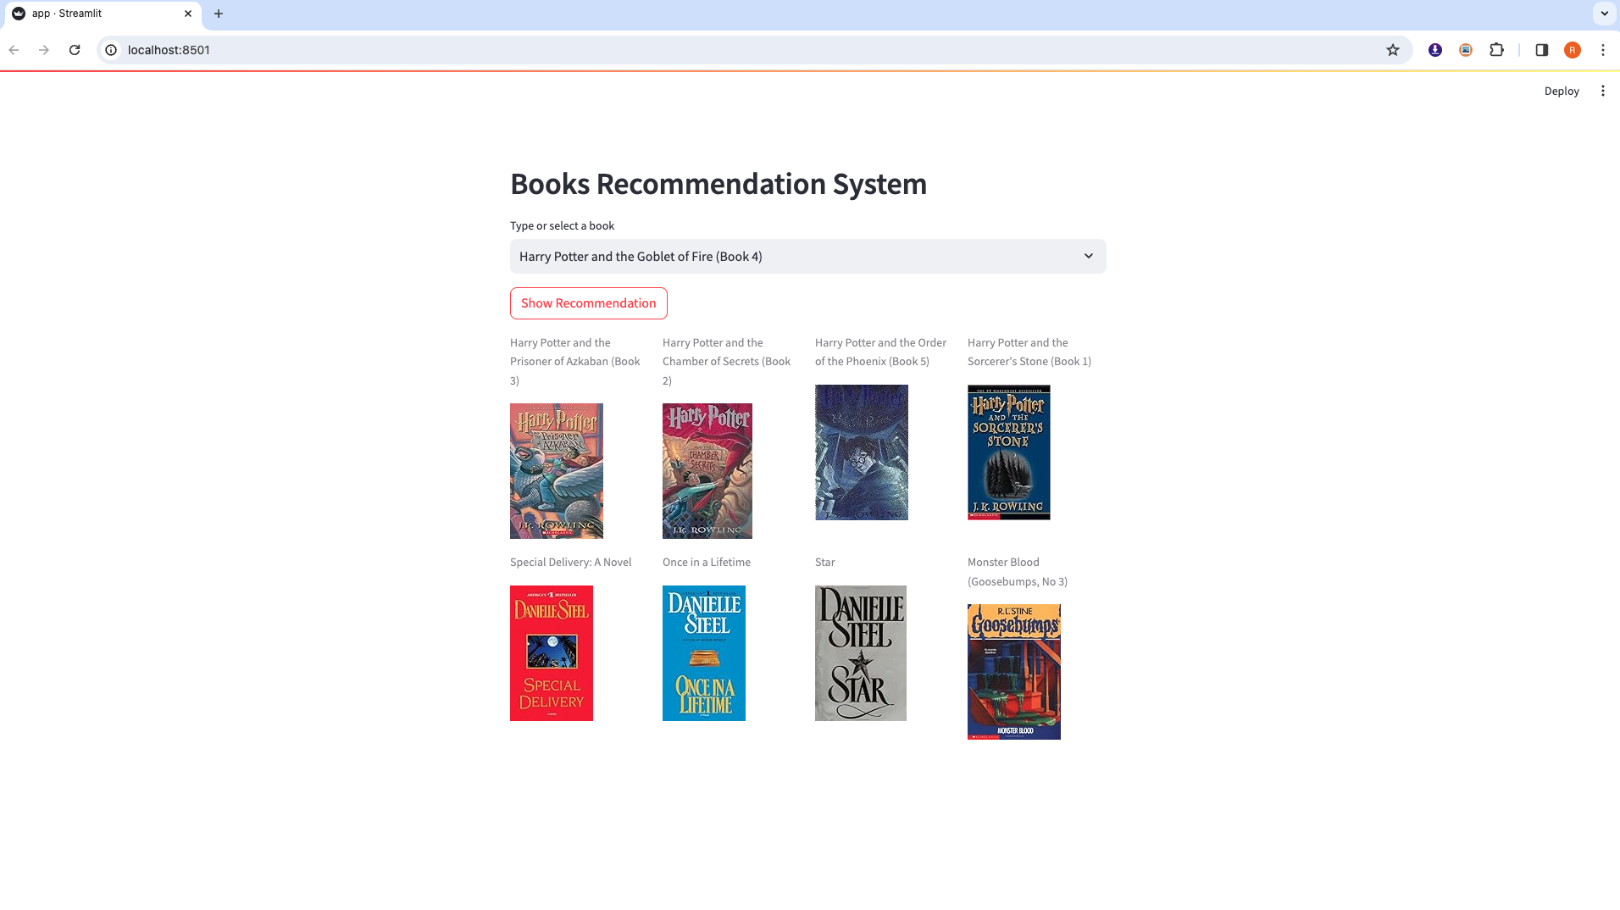Viewport: 1620px width, 910px height.
Task: Click the Once in a Lifetime caption
Action: (x=707, y=562)
